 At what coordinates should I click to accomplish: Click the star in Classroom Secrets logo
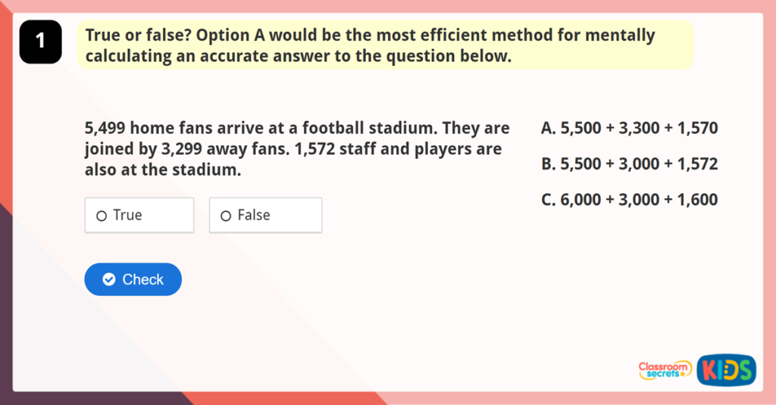(682, 374)
